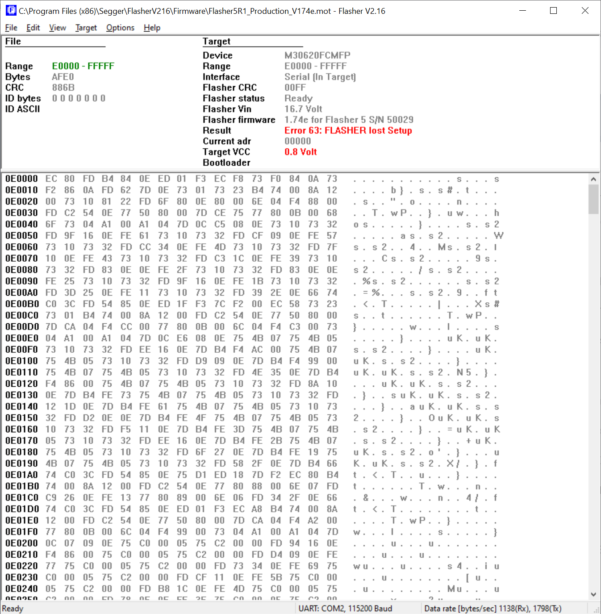601x614 pixels.
Task: Click the first byte F2 in row 0E0010
Action: pyautogui.click(x=51, y=190)
